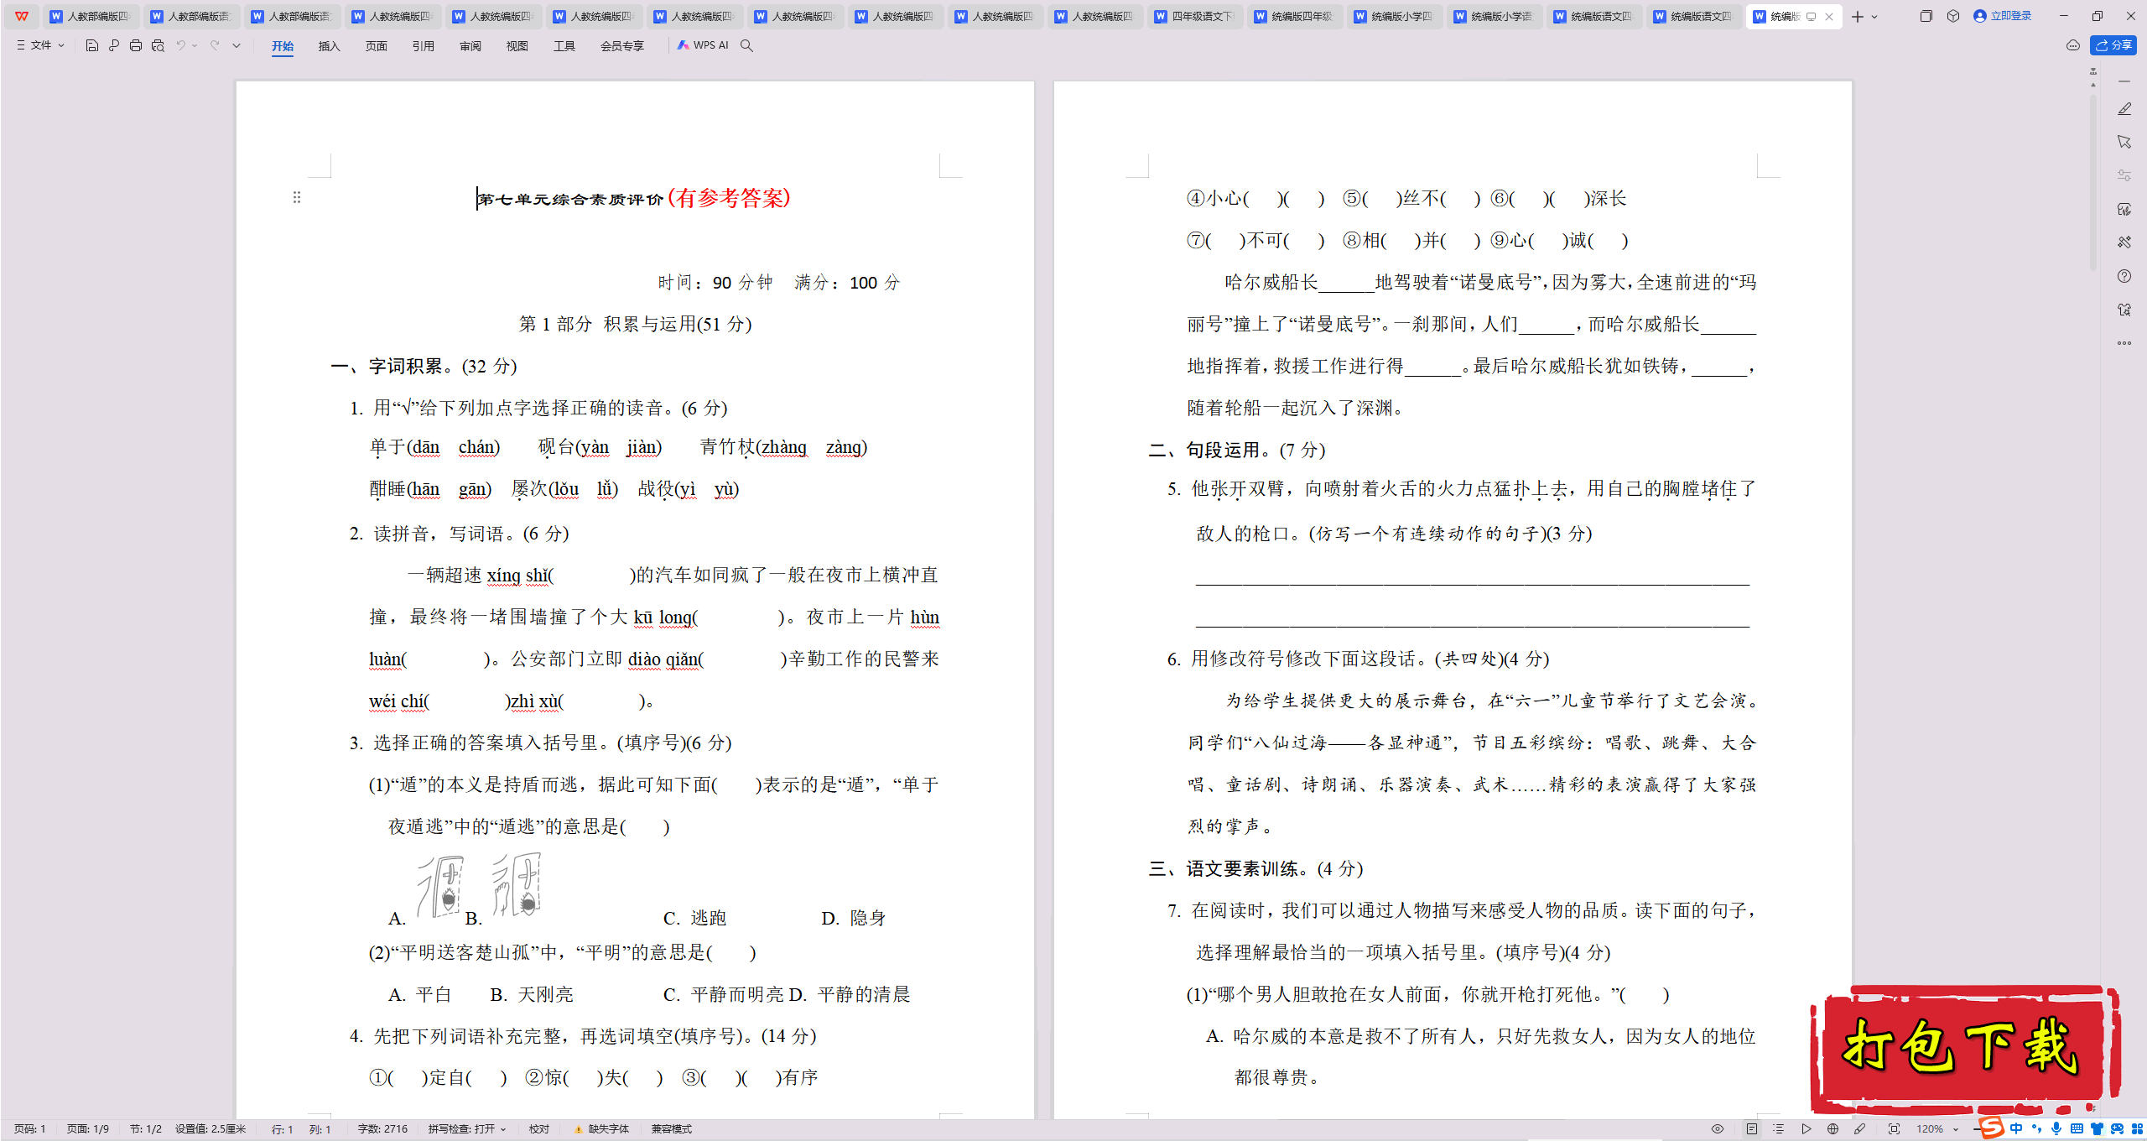Click the 立即登录 login link

2003,16
